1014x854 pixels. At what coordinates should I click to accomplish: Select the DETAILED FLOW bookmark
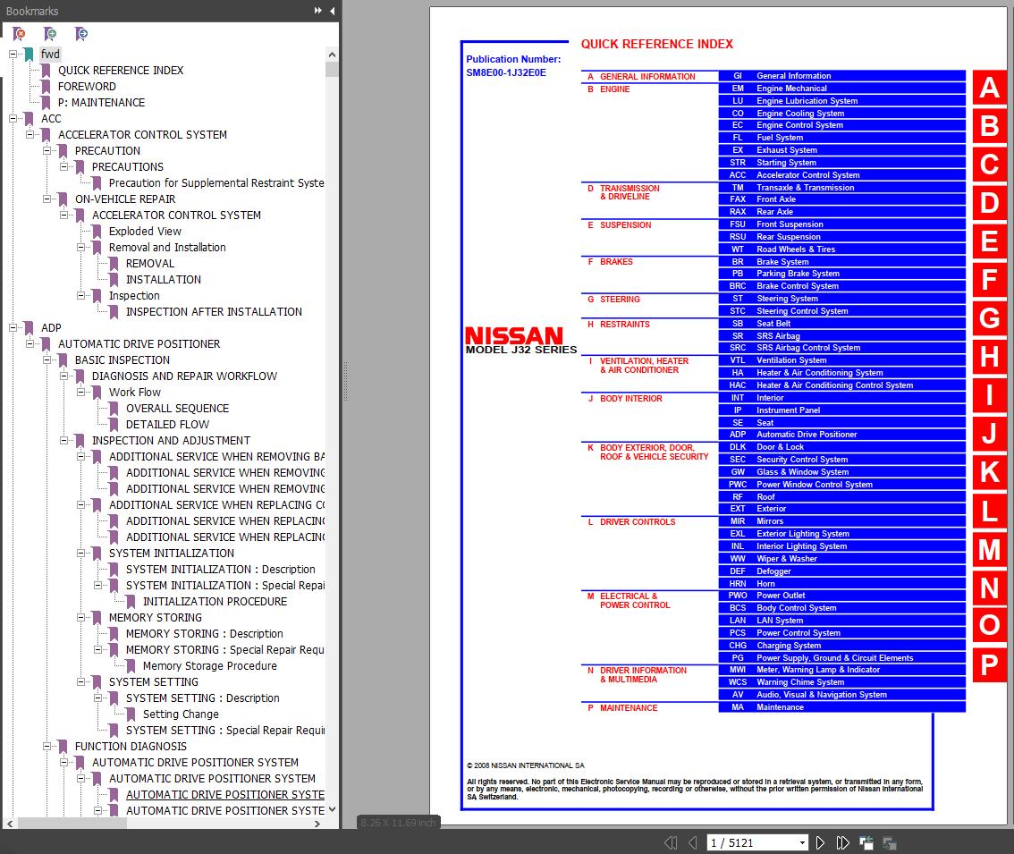pyautogui.click(x=167, y=425)
